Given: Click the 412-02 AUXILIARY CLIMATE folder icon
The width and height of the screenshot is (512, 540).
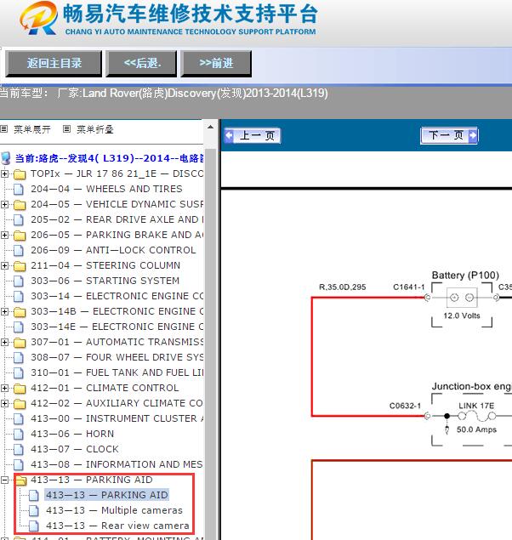Looking at the screenshot, I should coord(20,404).
